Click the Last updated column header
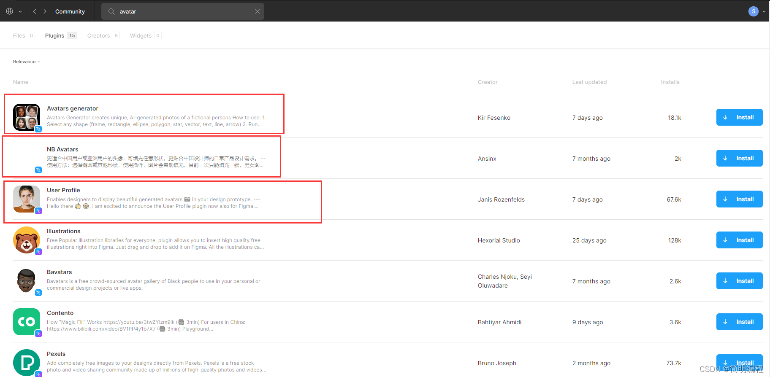Viewport: 770px width, 377px height. click(589, 82)
